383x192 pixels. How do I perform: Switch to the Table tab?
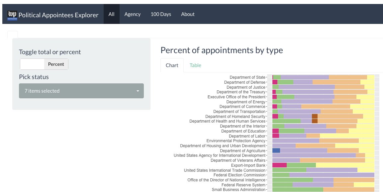(x=195, y=65)
